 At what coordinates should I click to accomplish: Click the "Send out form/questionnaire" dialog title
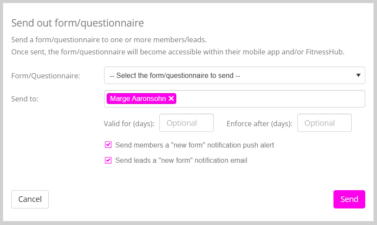tap(77, 23)
